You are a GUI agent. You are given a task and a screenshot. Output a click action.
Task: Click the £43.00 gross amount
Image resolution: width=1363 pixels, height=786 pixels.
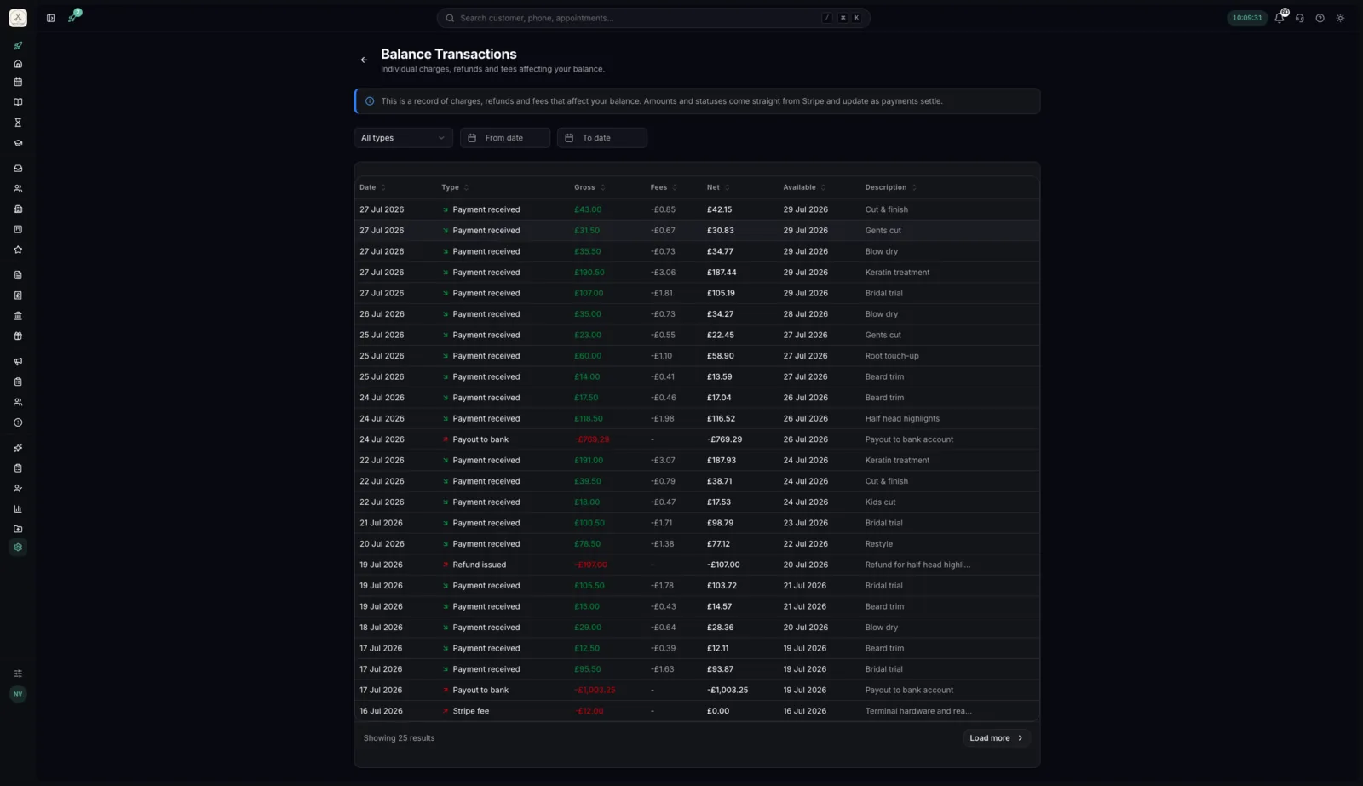tap(588, 209)
